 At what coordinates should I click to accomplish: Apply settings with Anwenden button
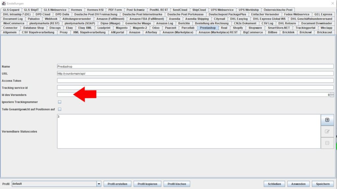coord(298,184)
